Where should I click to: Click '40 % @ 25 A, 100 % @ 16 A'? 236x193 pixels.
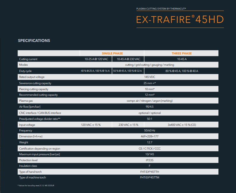[95, 71]
